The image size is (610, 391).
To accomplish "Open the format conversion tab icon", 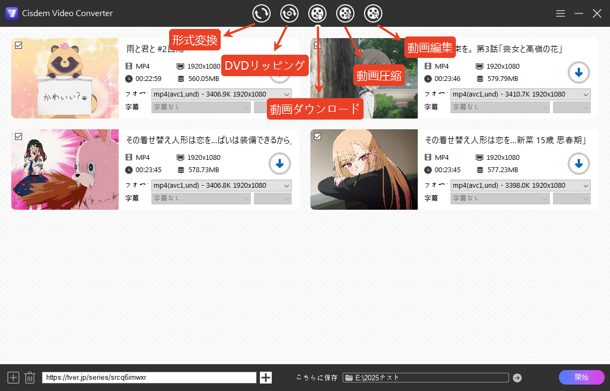I will (x=262, y=13).
